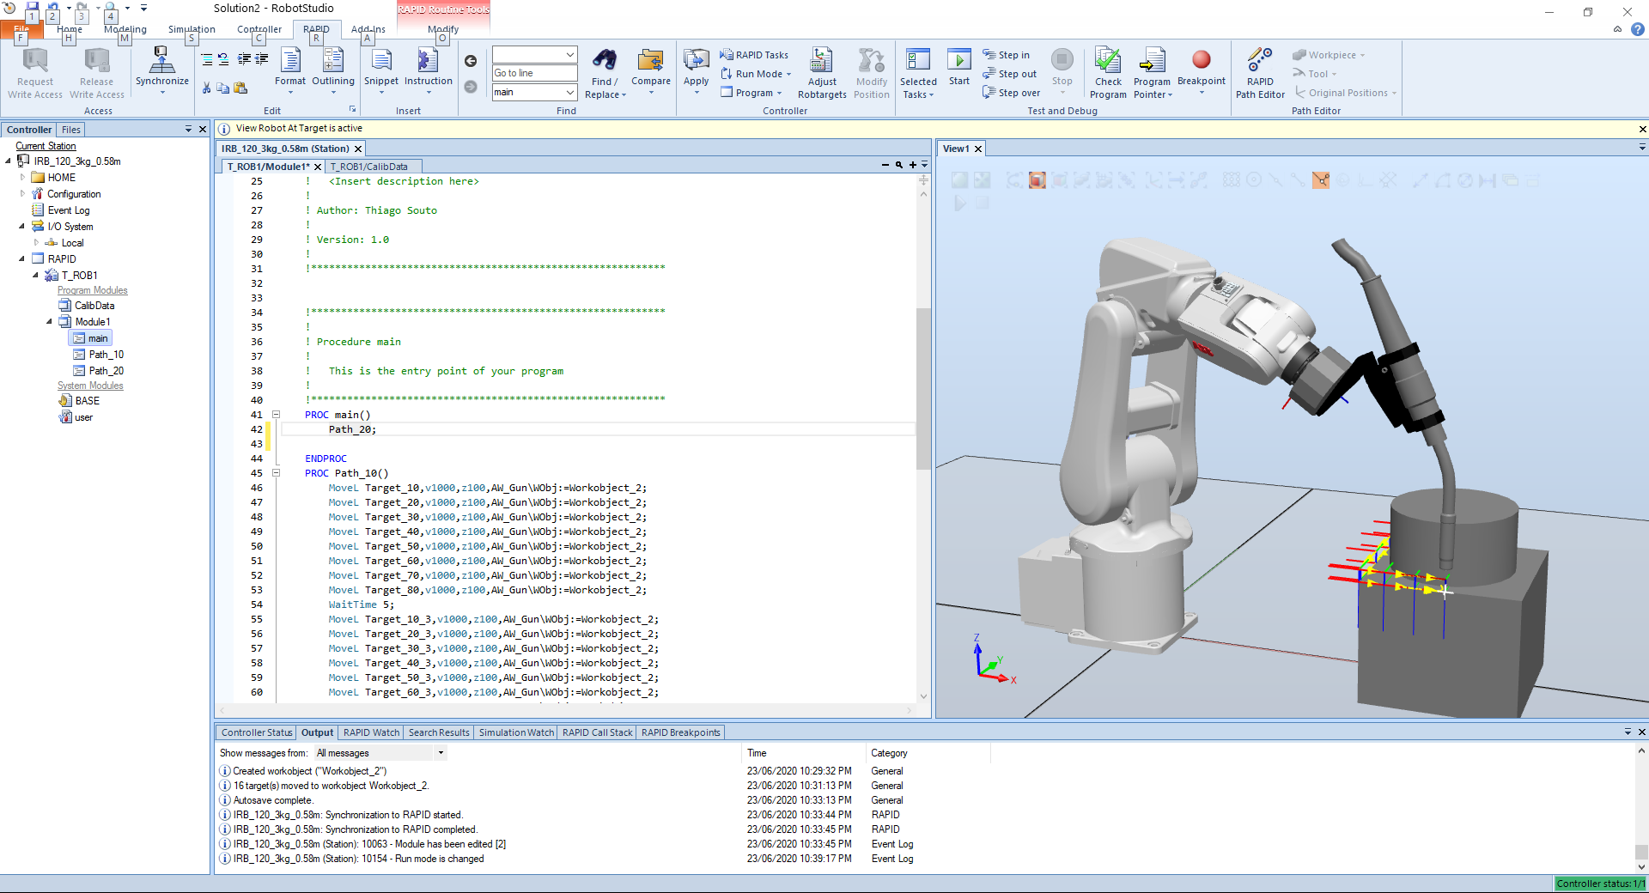Open the Show messages from dropdown
This screenshot has width=1649, height=893.
point(441,753)
